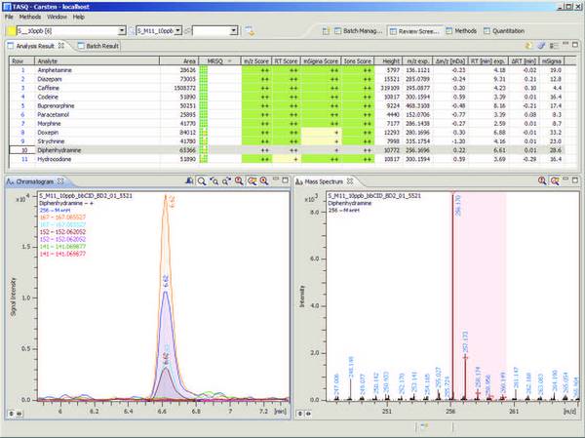585x438 pixels.
Task: Click the 141 - 141.069877 green trace legend
Action: coord(62,247)
